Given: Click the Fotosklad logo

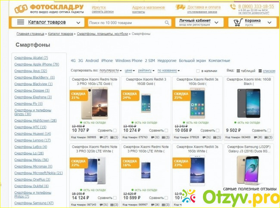Looking at the screenshot, I should tap(49, 9).
